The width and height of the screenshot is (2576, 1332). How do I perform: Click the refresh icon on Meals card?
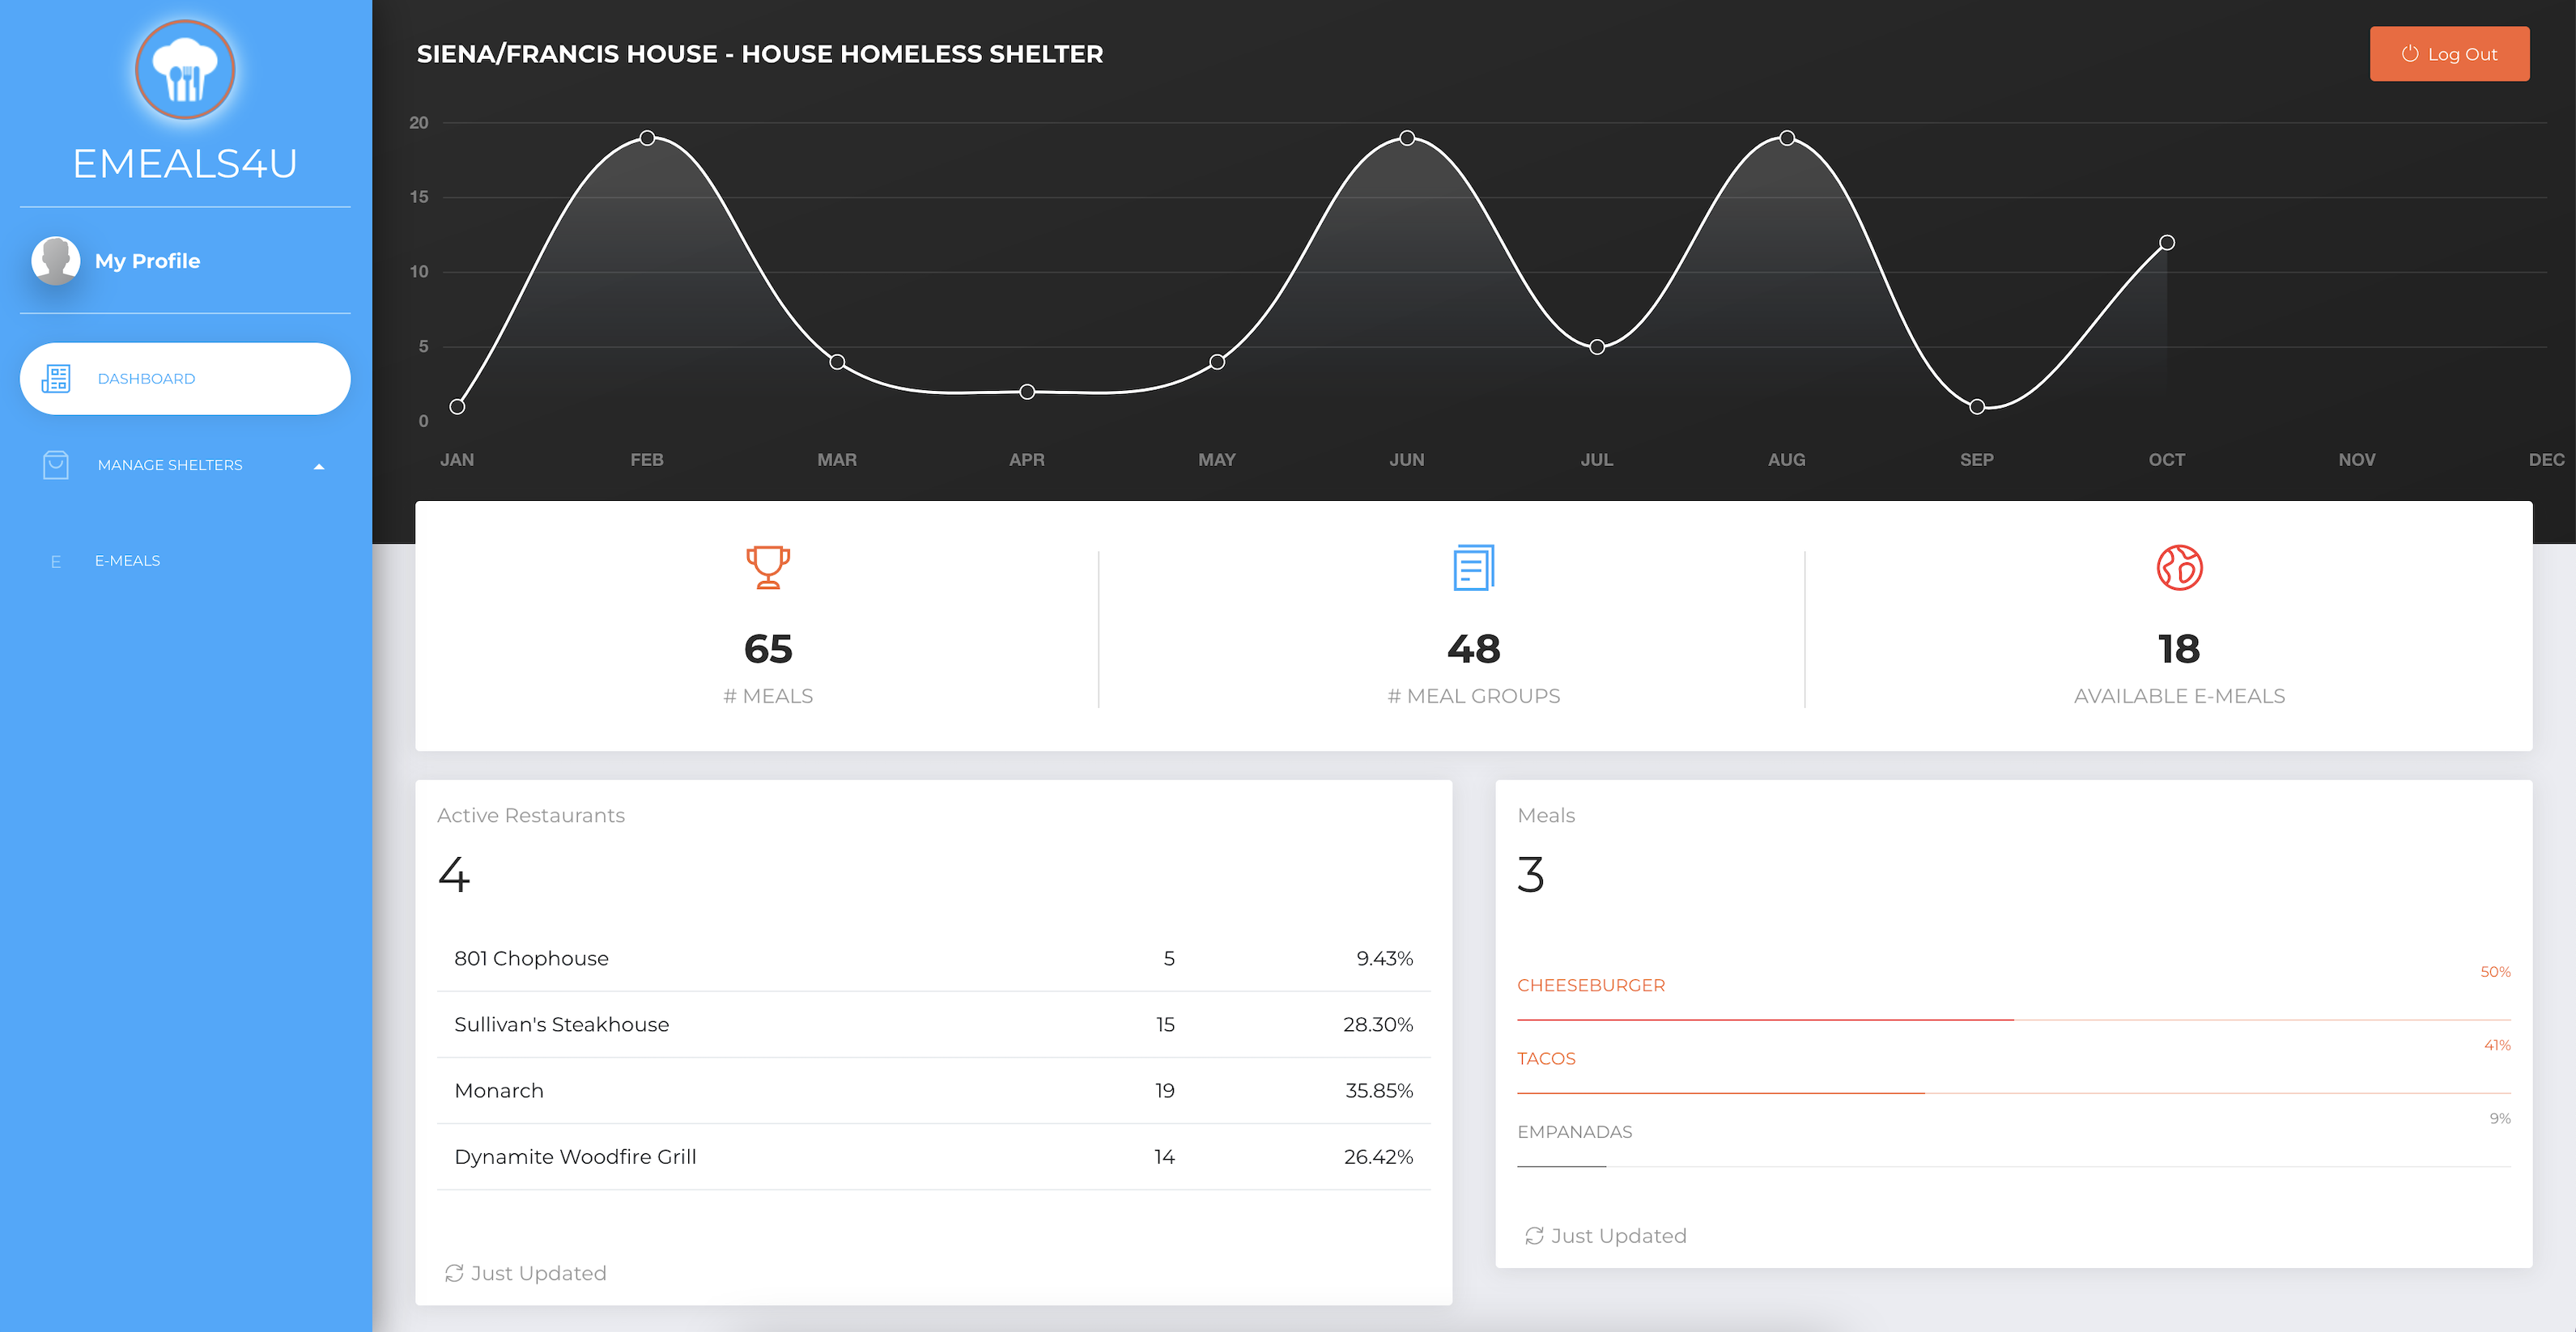click(x=1532, y=1235)
